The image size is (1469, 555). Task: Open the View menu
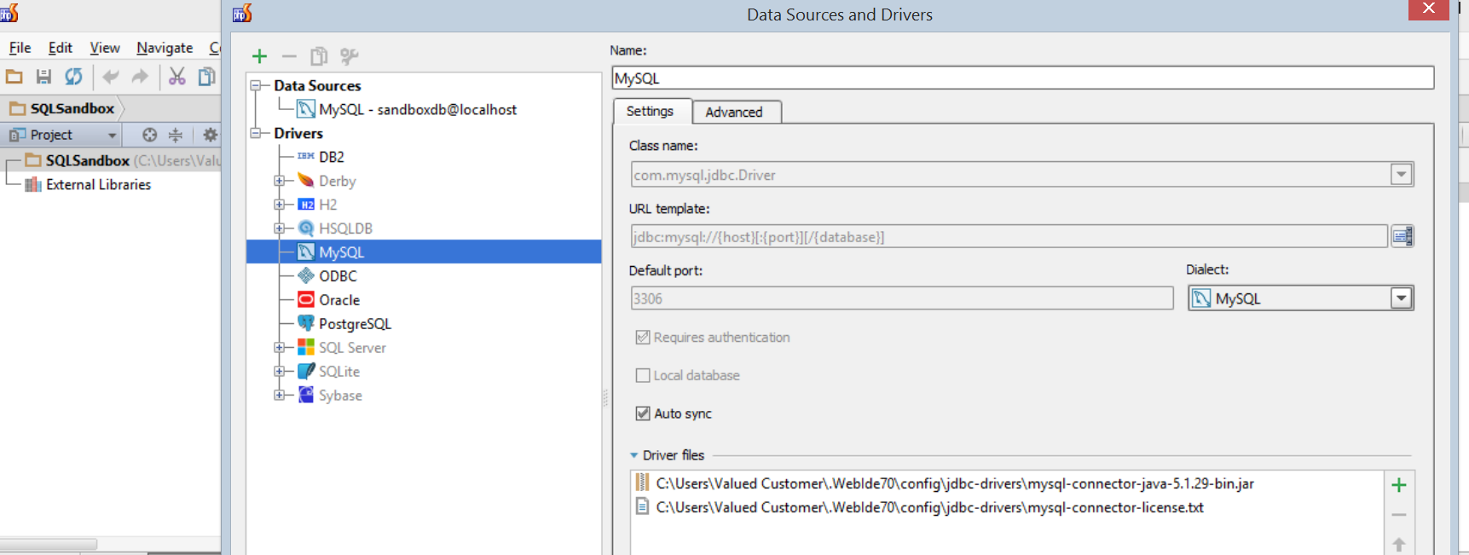tap(105, 48)
